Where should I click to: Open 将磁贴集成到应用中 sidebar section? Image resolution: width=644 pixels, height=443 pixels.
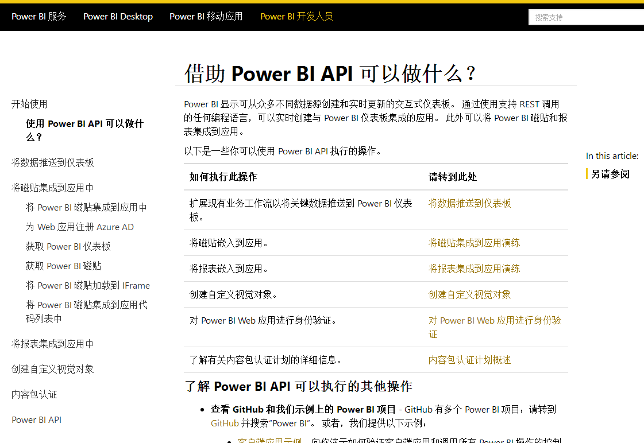point(52,188)
